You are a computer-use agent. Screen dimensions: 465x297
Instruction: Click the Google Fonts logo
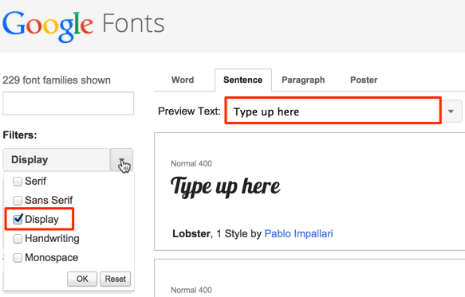tap(83, 26)
